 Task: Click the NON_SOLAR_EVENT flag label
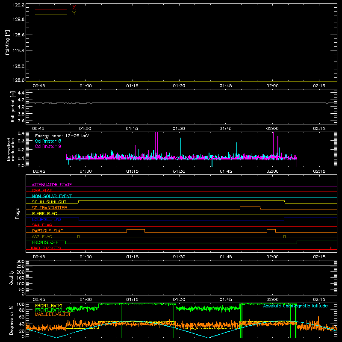[52, 196]
